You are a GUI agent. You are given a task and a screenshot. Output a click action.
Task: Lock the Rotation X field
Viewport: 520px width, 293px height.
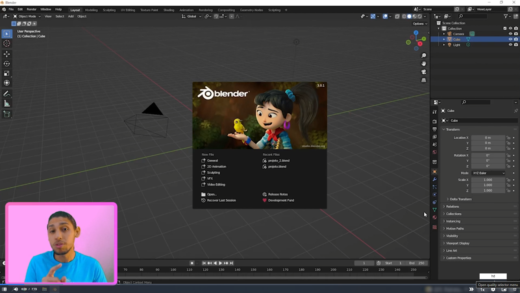click(508, 155)
